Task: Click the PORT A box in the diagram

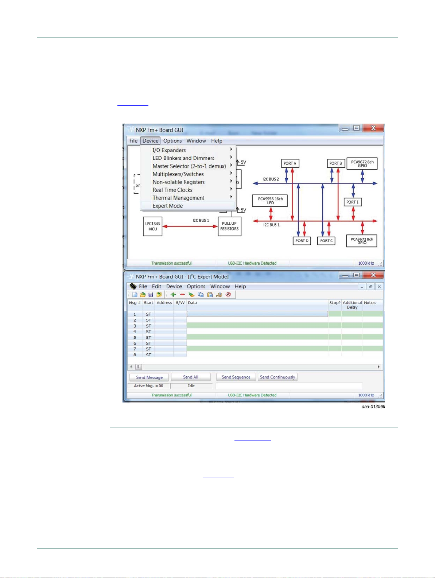Action: tap(290, 163)
